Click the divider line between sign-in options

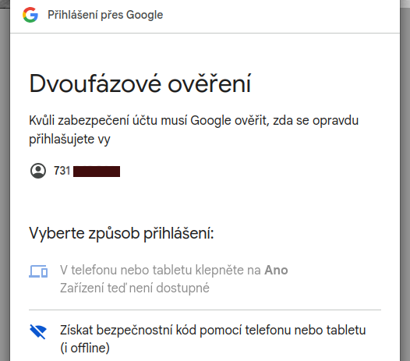coord(205,310)
